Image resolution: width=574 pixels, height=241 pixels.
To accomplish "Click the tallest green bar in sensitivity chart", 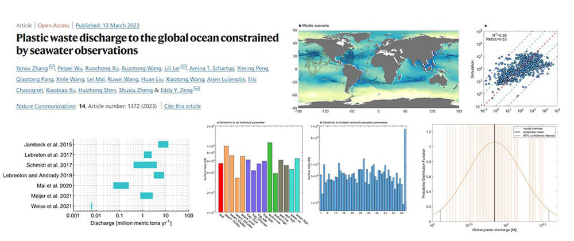I will click(270, 177).
